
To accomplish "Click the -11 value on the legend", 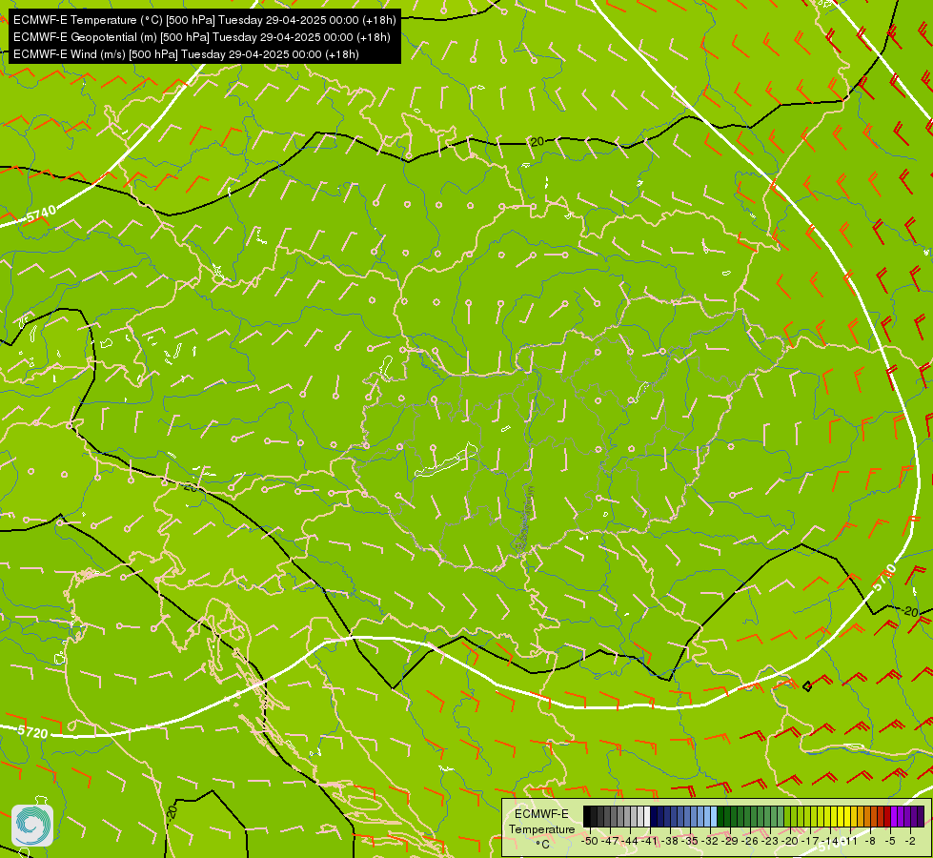I will click(850, 842).
